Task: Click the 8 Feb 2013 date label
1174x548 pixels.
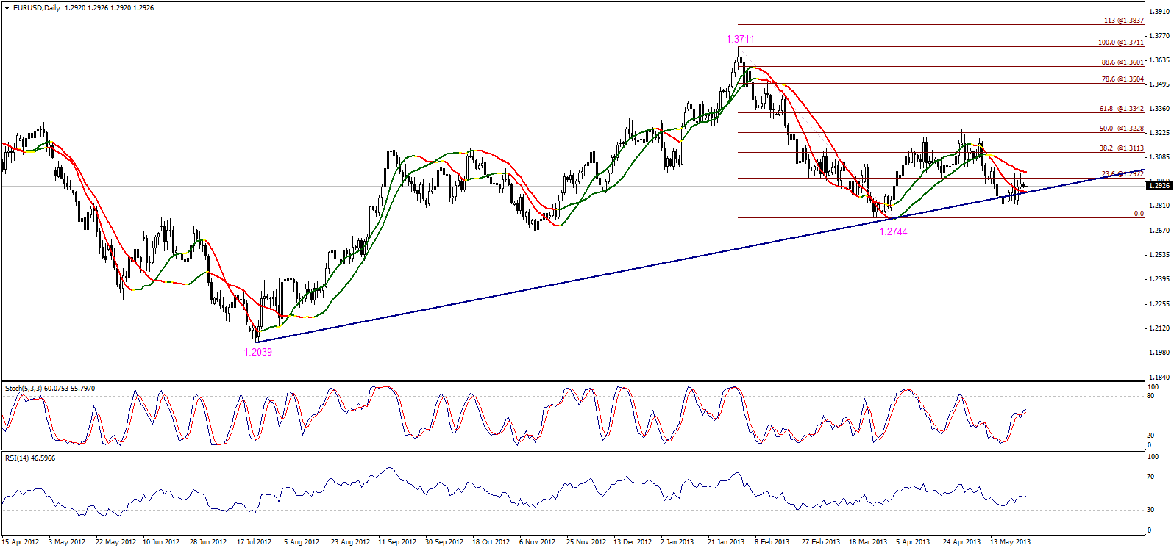Action: [772, 542]
